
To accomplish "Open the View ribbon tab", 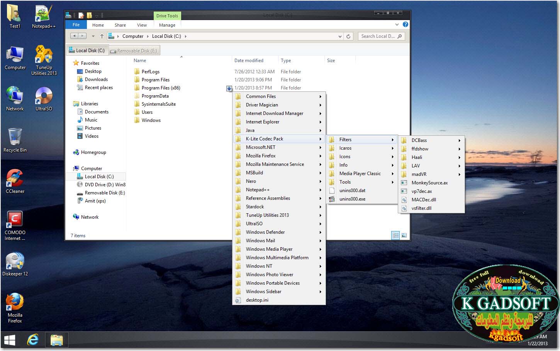I will (142, 25).
